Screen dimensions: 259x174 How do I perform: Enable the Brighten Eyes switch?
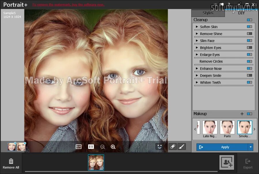pos(250,48)
